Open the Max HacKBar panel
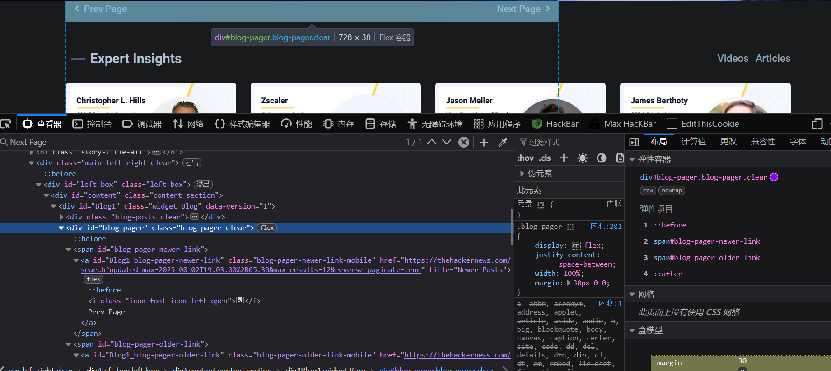The image size is (831, 371). [623, 124]
